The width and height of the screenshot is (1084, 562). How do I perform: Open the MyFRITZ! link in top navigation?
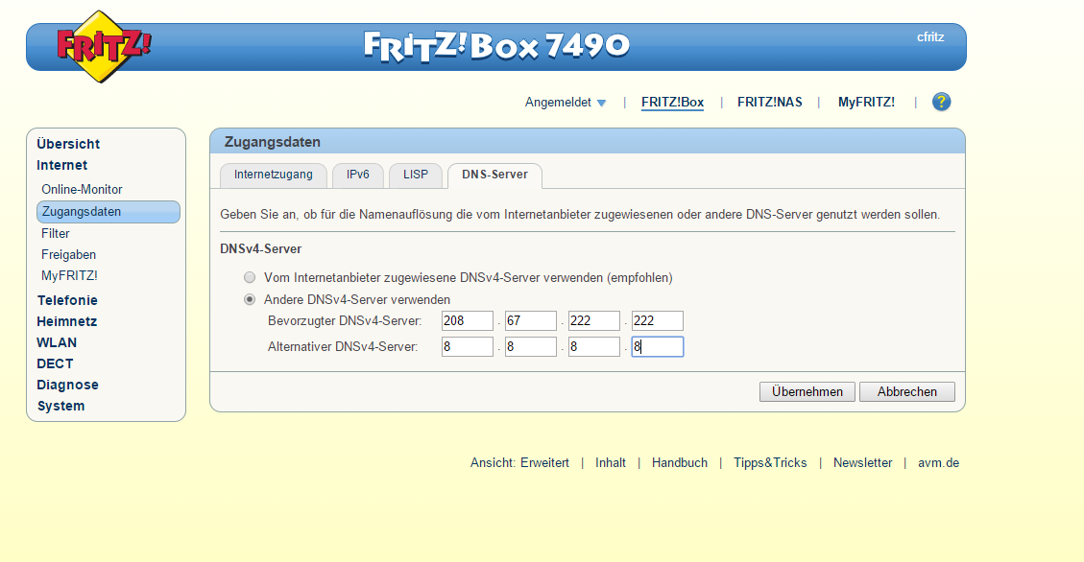click(x=866, y=103)
